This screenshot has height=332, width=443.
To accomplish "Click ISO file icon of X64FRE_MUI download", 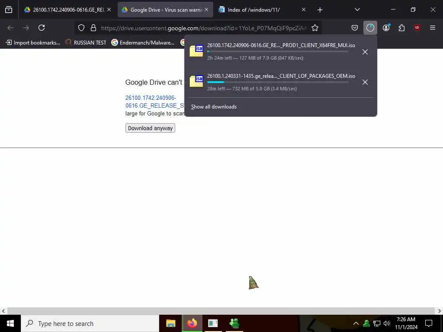I will (196, 51).
